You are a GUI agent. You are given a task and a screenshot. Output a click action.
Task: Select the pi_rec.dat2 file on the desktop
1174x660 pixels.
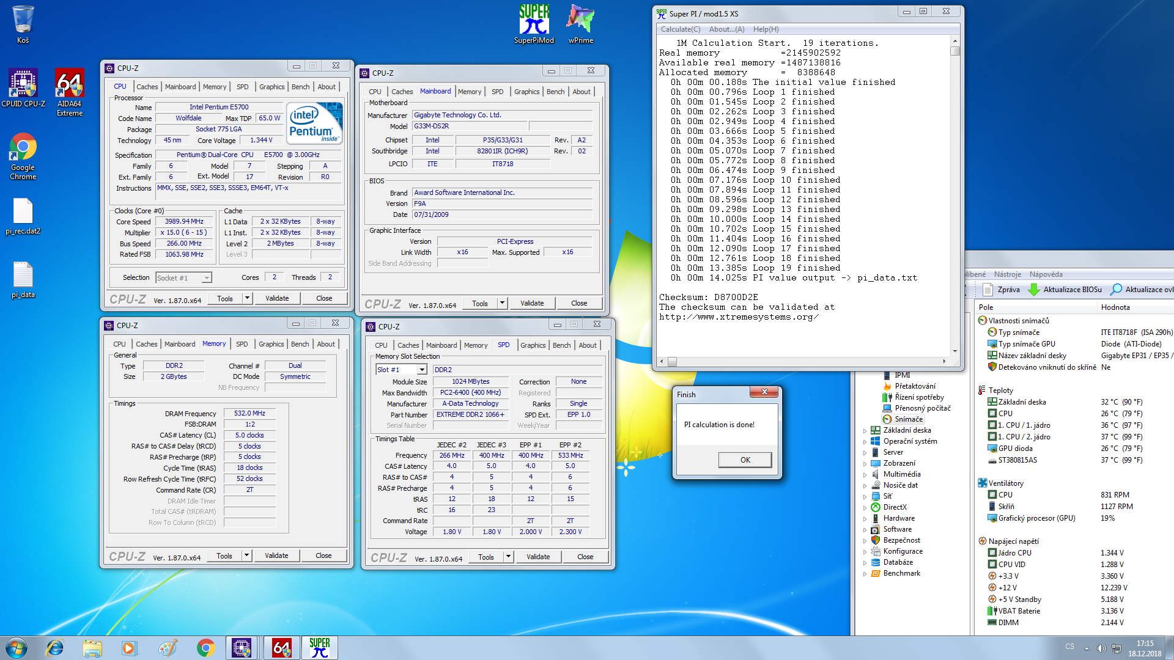pyautogui.click(x=23, y=216)
